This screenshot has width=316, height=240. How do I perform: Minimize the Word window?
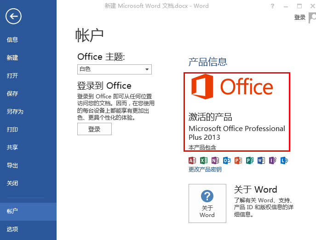tap(286, 6)
